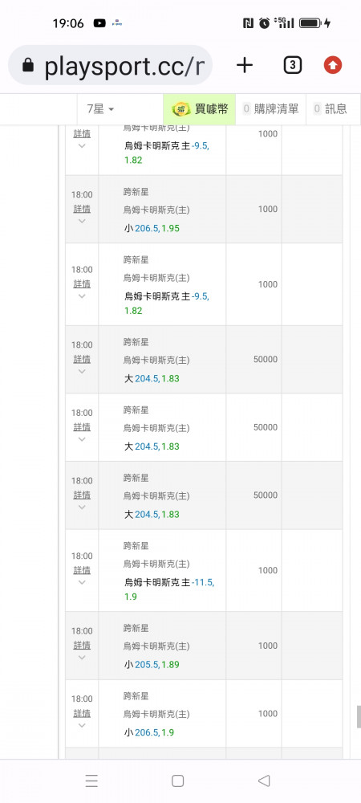Open the 購牌清單 tab

pyautogui.click(x=270, y=108)
